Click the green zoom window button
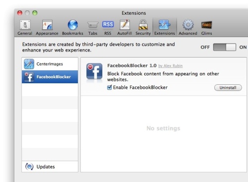Viewport: 248px width, 182px height. (35, 13)
